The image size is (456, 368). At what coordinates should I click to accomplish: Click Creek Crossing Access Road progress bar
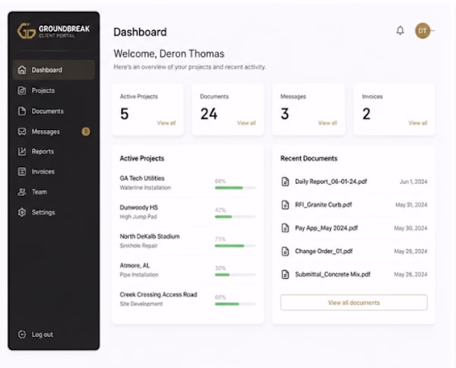tap(235, 304)
